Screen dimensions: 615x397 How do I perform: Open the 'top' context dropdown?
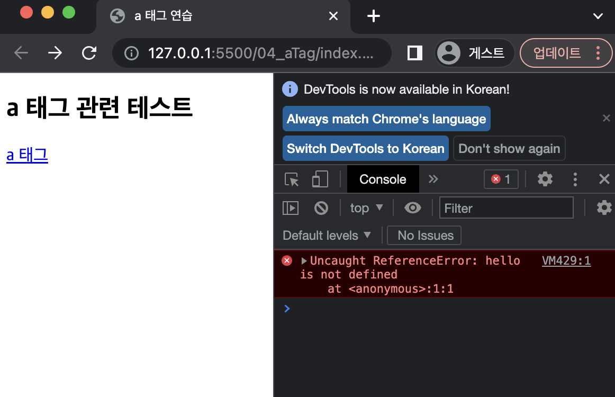[366, 208]
